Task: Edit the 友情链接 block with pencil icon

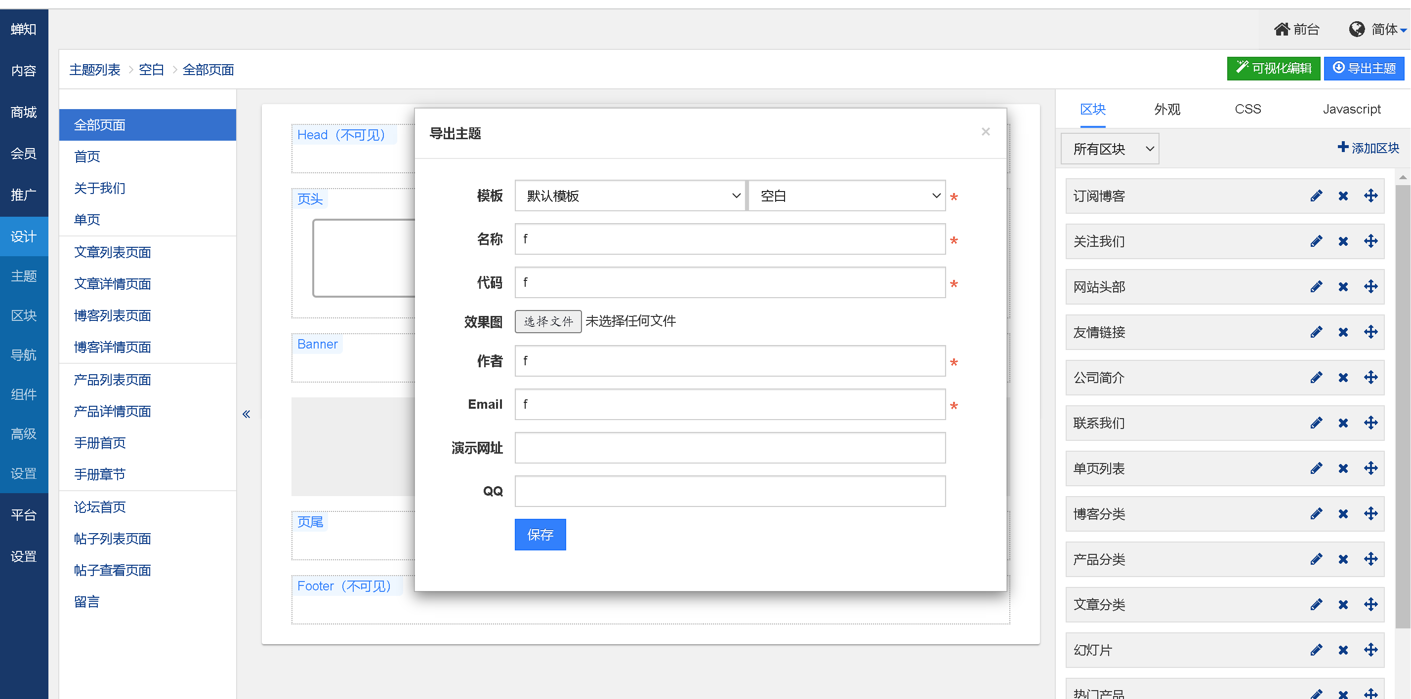Action: pyautogui.click(x=1316, y=332)
